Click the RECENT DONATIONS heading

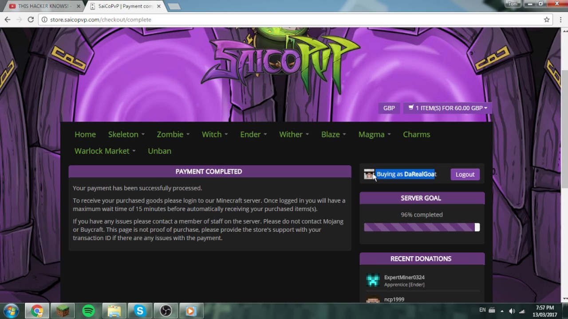421,259
